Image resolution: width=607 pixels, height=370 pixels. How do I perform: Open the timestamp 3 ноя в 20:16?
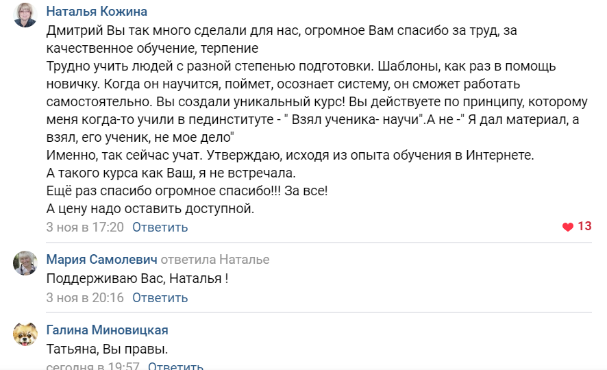click(85, 297)
